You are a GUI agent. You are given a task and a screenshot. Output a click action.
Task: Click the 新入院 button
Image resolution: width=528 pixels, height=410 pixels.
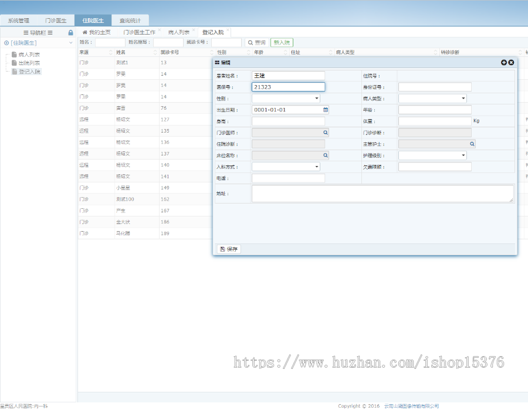[x=282, y=42]
